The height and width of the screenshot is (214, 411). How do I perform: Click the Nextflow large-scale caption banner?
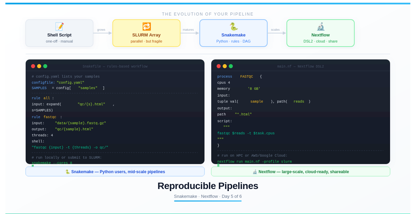pos(301,171)
